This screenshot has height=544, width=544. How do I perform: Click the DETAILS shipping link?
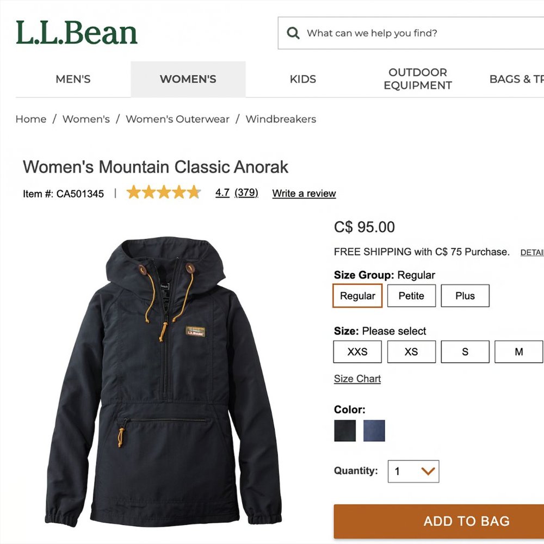coord(533,252)
